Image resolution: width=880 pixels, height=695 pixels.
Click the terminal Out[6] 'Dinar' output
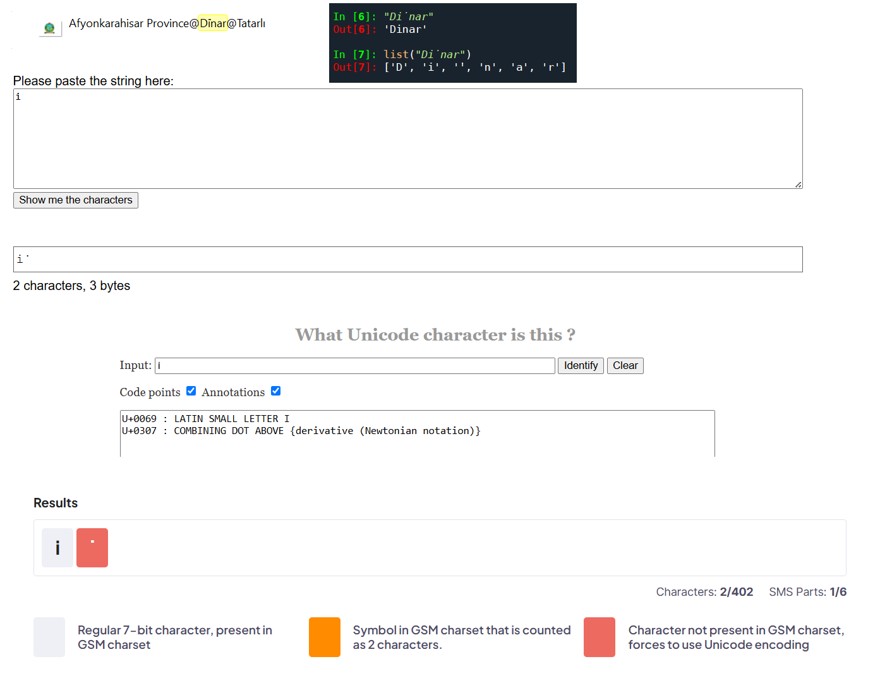[380, 29]
